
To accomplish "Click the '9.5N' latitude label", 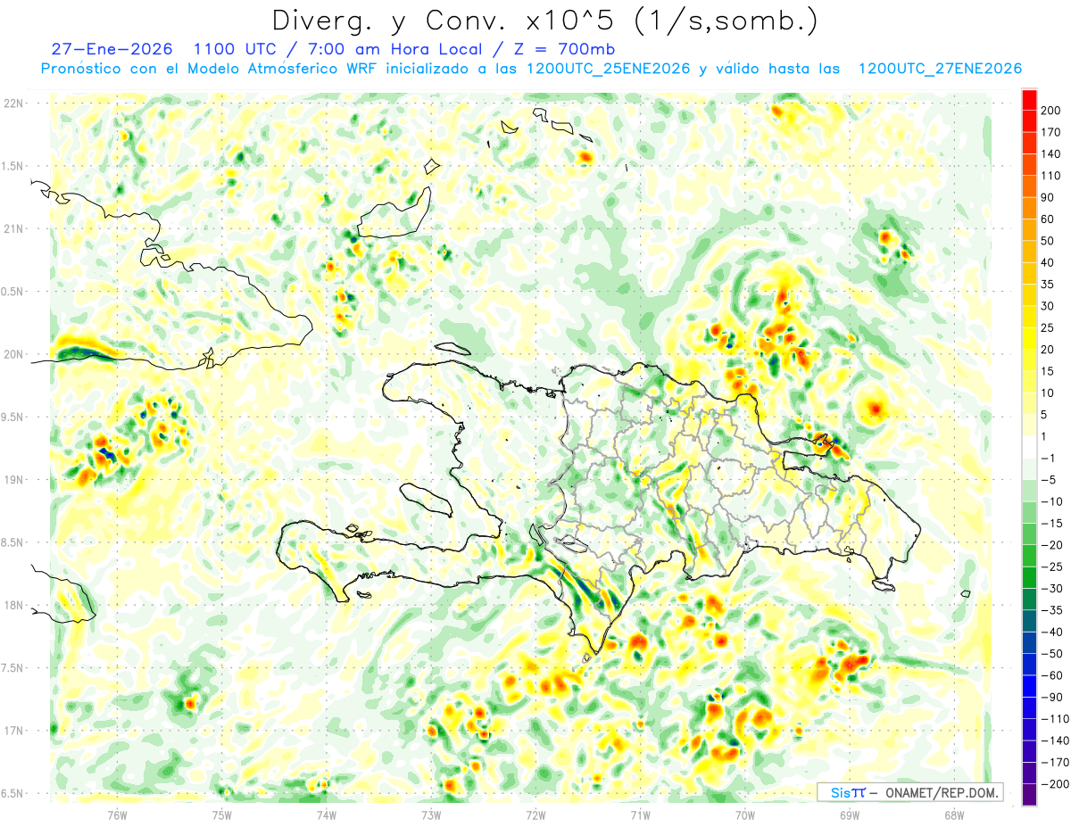I will tap(13, 417).
